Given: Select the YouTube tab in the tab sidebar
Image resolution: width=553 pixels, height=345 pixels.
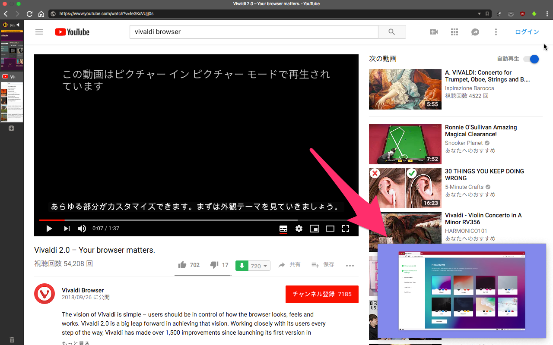Looking at the screenshot, I should click(12, 97).
